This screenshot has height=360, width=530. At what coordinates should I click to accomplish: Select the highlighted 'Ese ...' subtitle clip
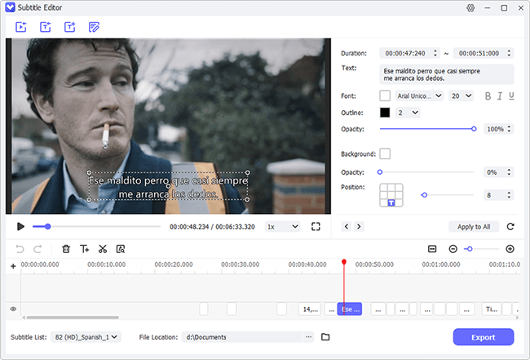coord(350,309)
